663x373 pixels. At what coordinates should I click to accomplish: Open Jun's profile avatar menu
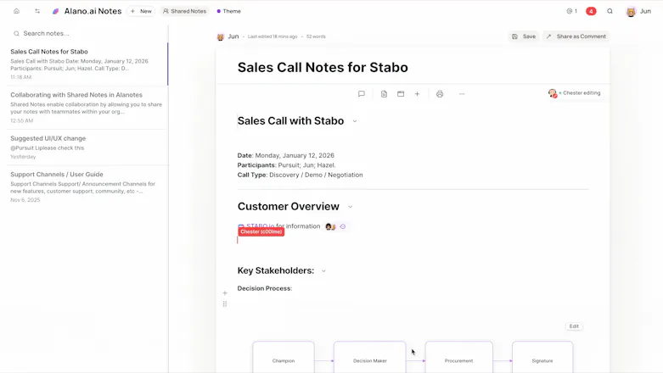[x=631, y=11]
